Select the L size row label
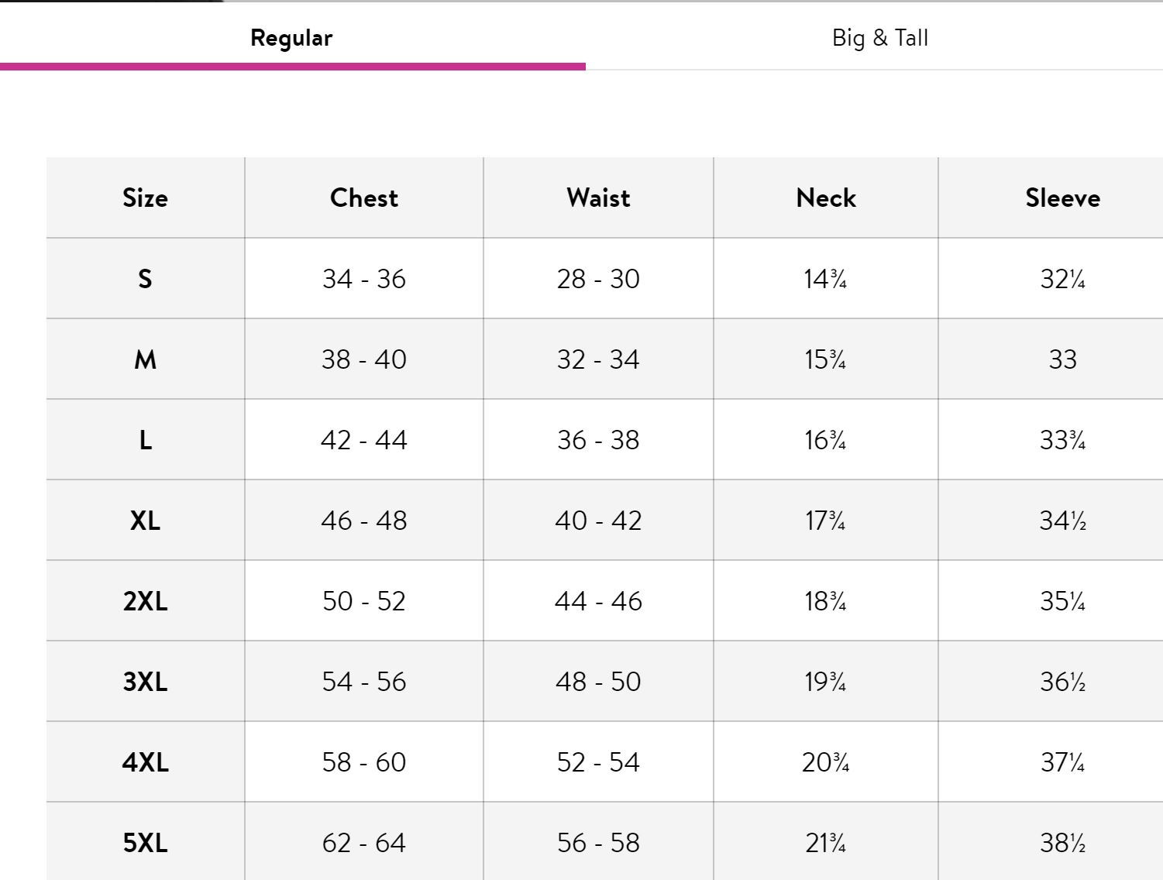 [145, 440]
